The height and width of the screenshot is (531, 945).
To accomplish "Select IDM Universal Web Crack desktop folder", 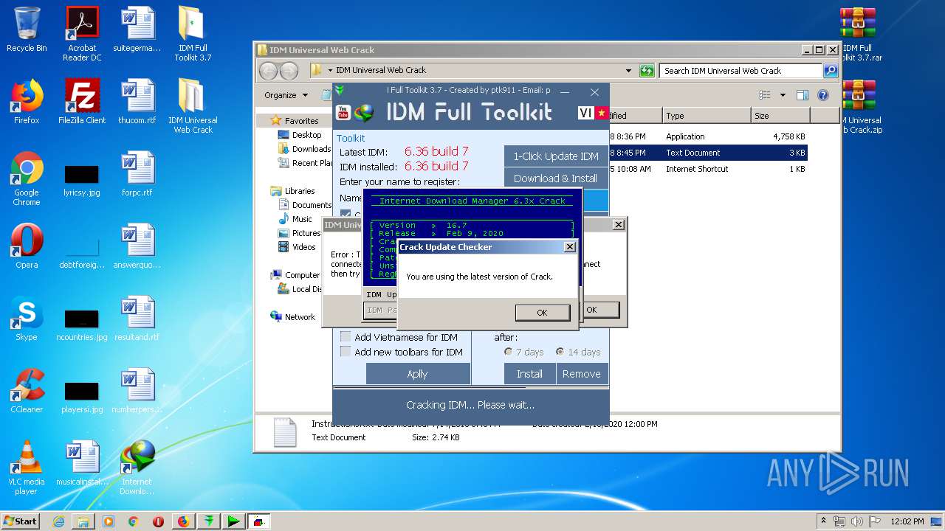I will (x=193, y=106).
